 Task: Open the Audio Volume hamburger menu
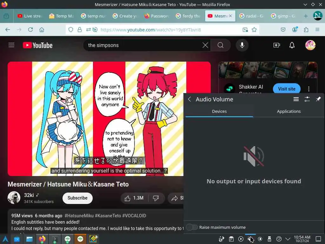point(296,99)
